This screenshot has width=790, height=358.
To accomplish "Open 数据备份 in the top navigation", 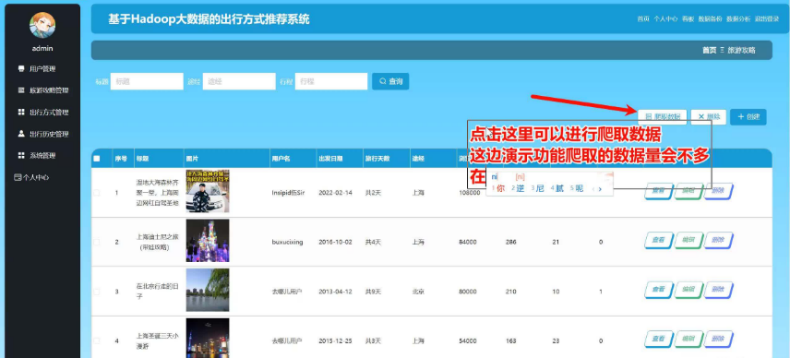I will (x=710, y=19).
